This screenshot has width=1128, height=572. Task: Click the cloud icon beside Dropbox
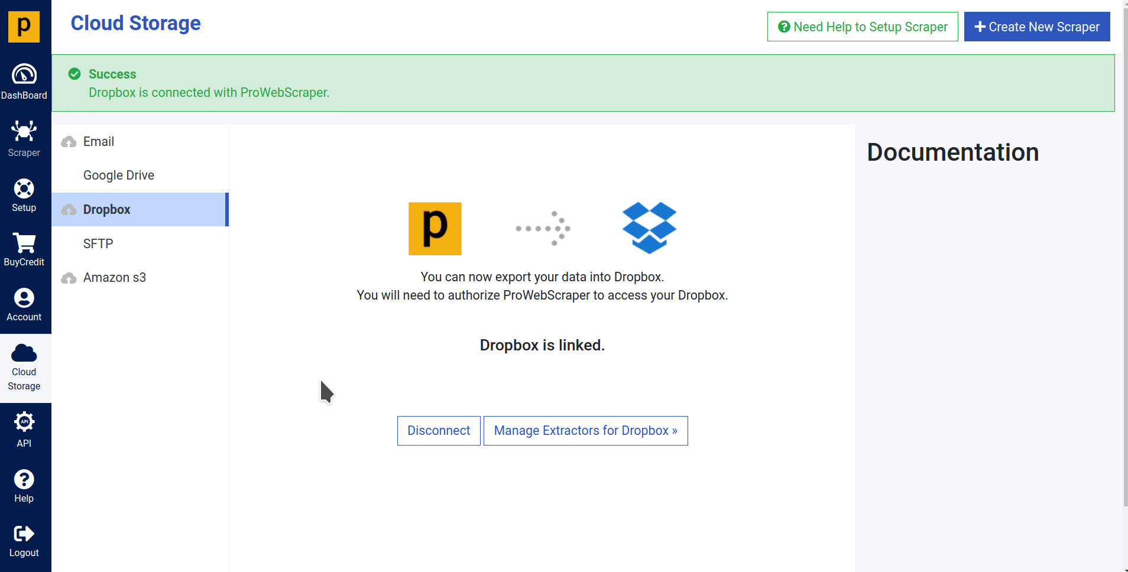(x=69, y=210)
